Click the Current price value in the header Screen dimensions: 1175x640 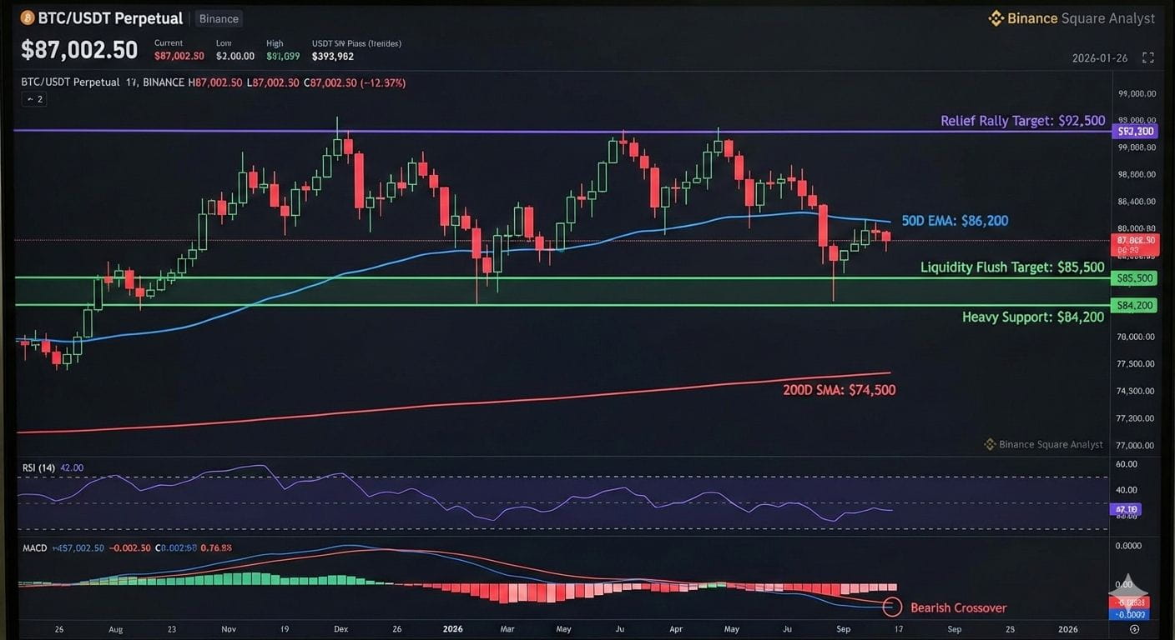point(179,56)
